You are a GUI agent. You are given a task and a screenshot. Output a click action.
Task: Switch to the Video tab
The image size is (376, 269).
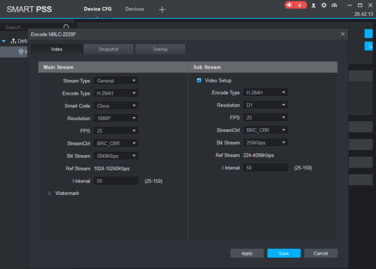(57, 49)
